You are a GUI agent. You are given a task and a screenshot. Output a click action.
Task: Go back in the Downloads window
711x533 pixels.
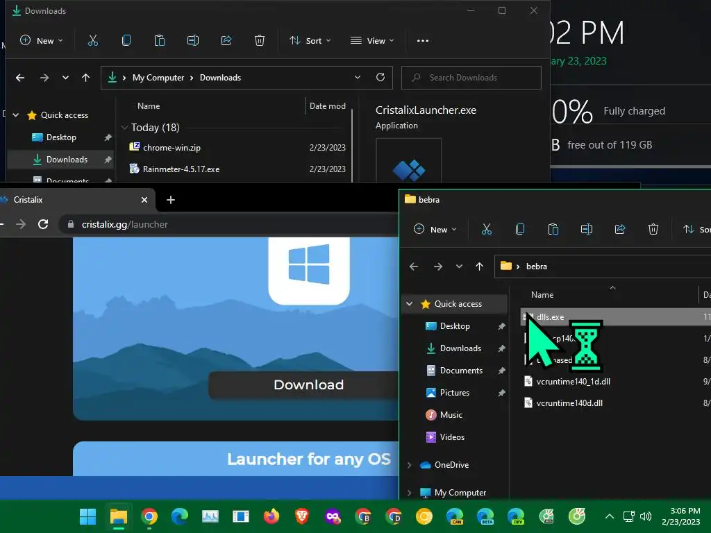(x=20, y=78)
